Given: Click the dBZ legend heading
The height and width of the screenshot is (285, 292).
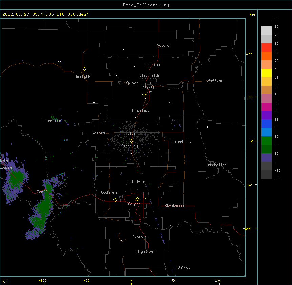Looking at the screenshot, I should point(274,18).
